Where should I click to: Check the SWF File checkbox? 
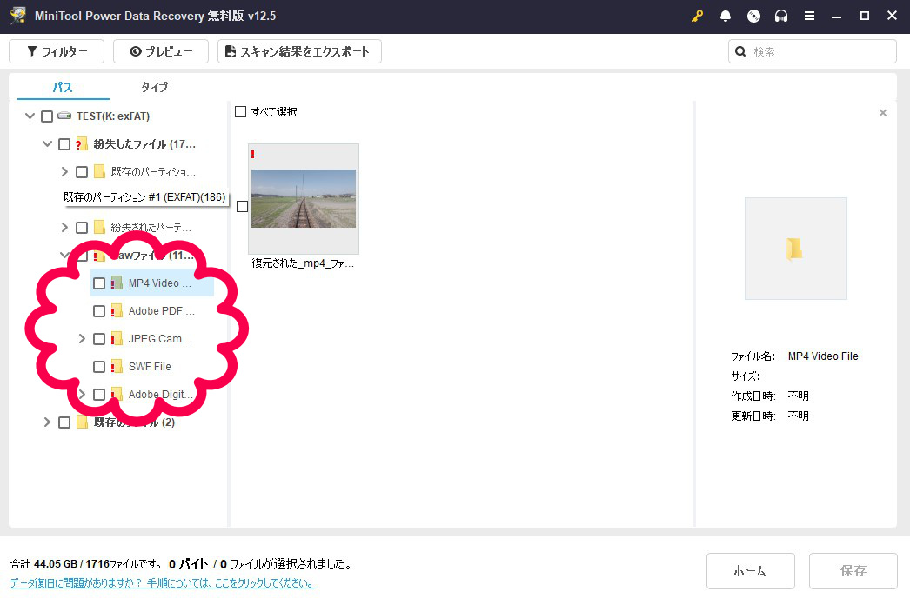99,367
